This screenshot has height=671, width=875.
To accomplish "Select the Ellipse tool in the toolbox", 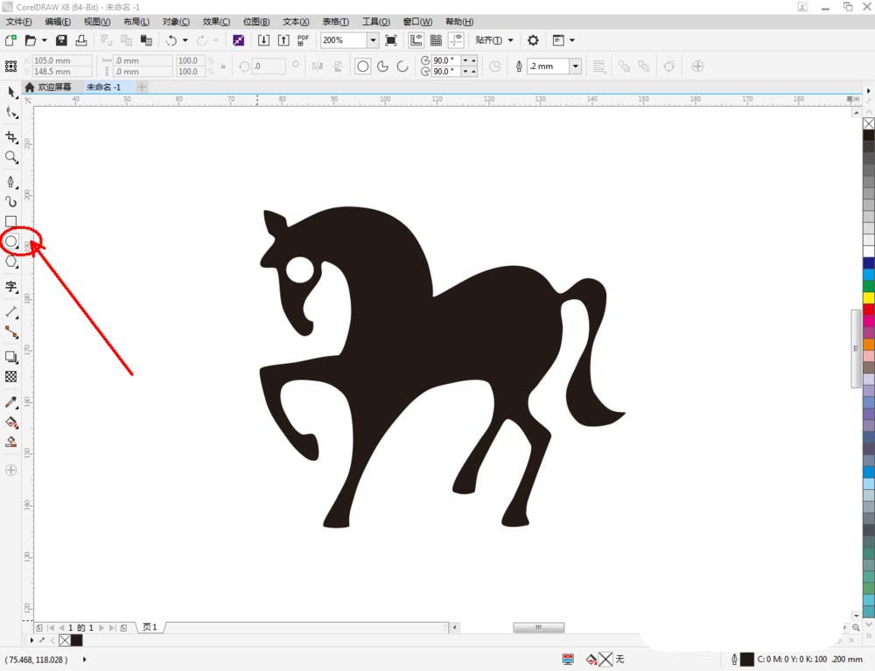I will [11, 241].
